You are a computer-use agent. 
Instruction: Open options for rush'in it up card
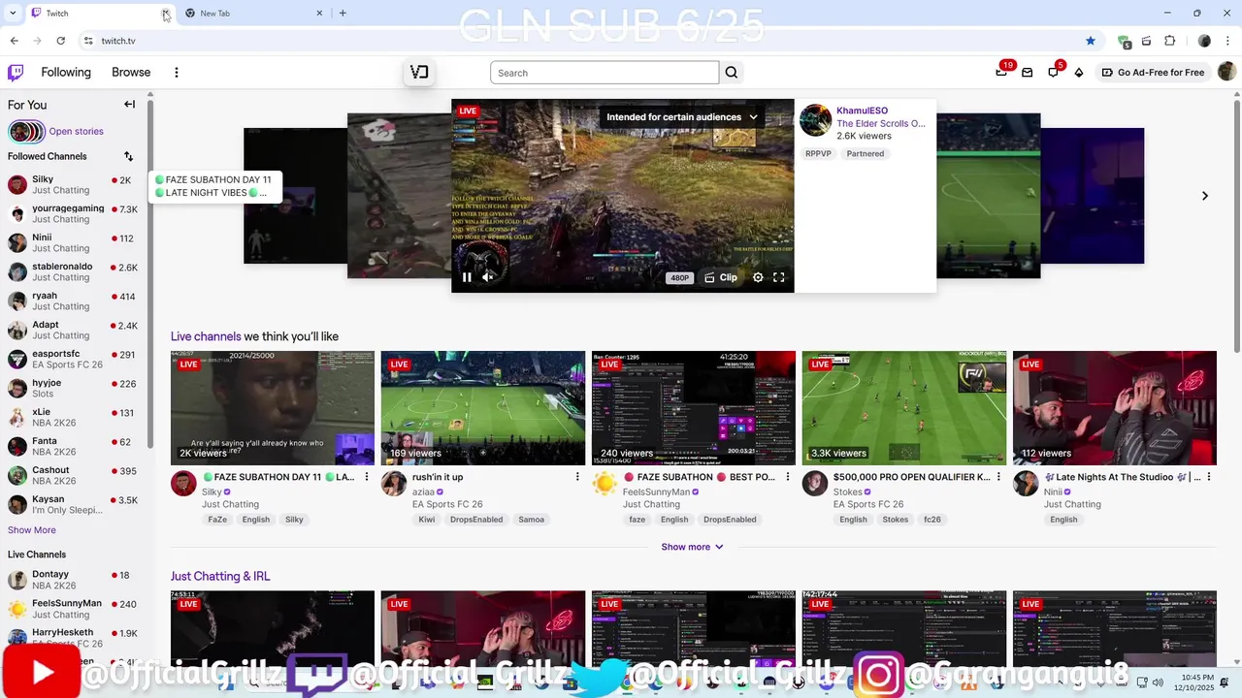(x=577, y=477)
